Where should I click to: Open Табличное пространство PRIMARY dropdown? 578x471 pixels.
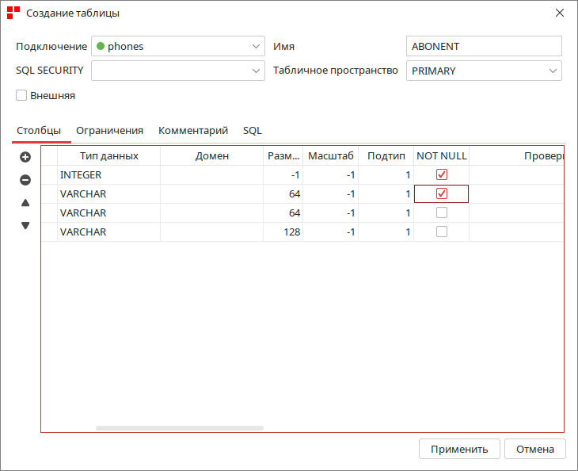tap(484, 71)
